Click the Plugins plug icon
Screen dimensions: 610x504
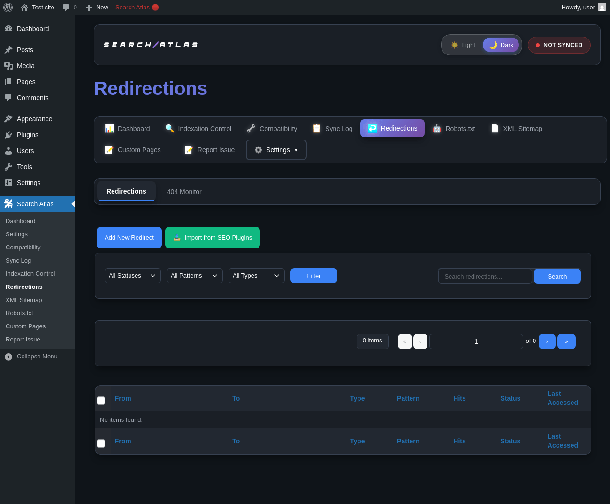[x=8, y=135]
